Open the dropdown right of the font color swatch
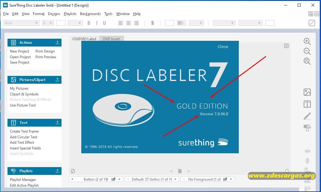This screenshot has width=321, height=192. click(x=75, y=23)
